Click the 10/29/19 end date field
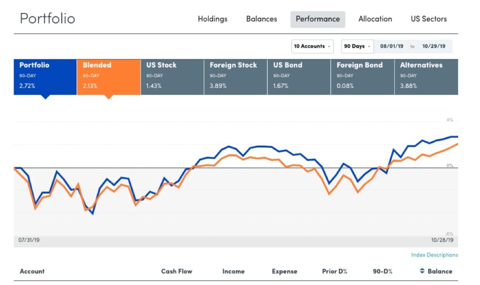The width and height of the screenshot is (480, 285). [x=434, y=46]
